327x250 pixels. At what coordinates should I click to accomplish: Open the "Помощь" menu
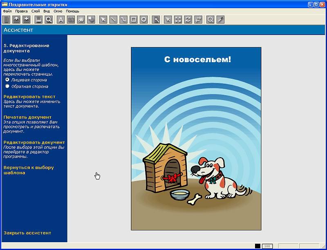pos(72,11)
